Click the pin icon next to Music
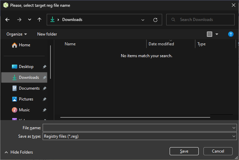Viewport: 239px width, 160px height. (x=44, y=110)
